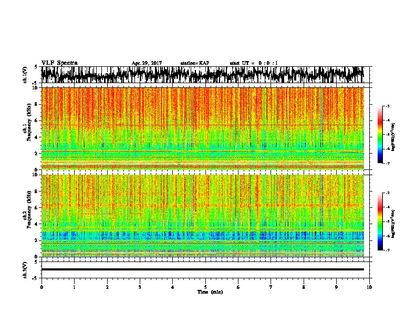Click the "8" tick on ch.1 frequency axis

(x=37, y=104)
